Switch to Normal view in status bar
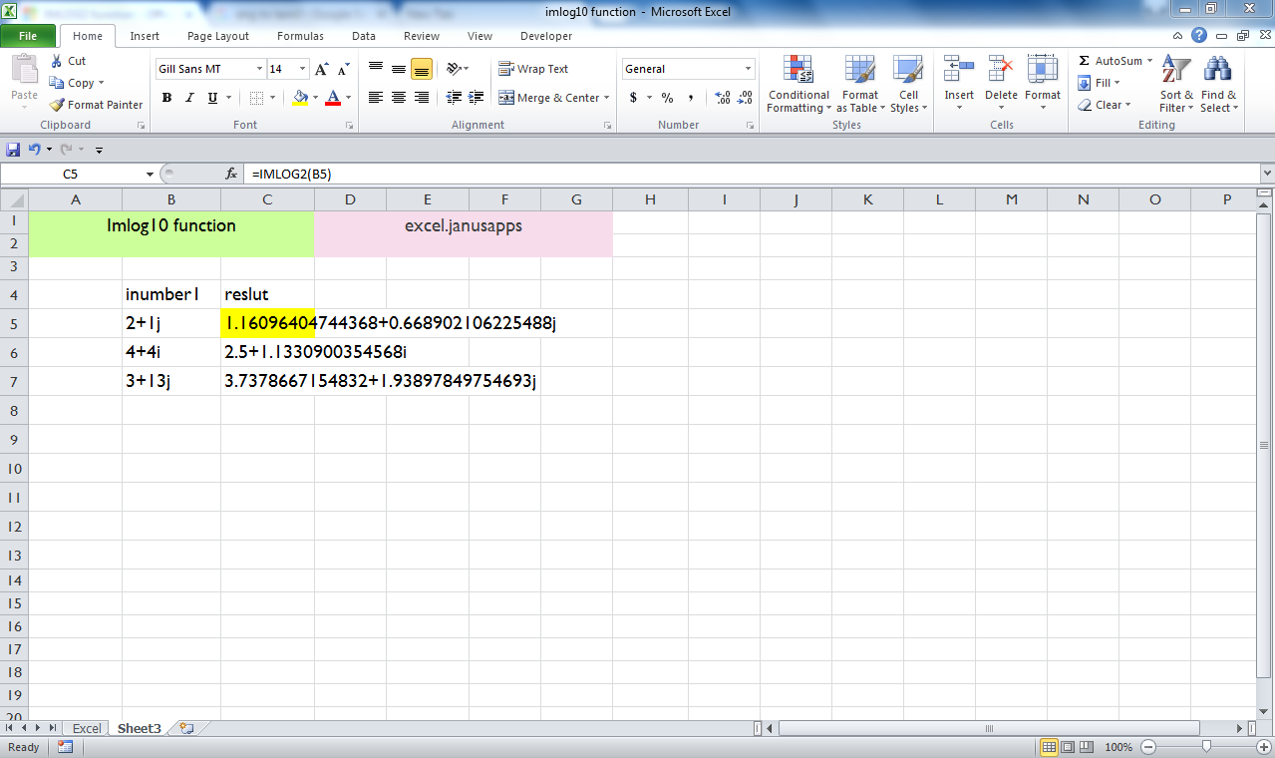Screen dimensions: 1275x758 pyautogui.click(x=1049, y=747)
